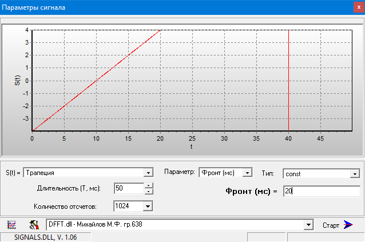Click the Длительность field showing 50
Image resolution: width=365 pixels, height=242 pixels.
pyautogui.click(x=129, y=188)
